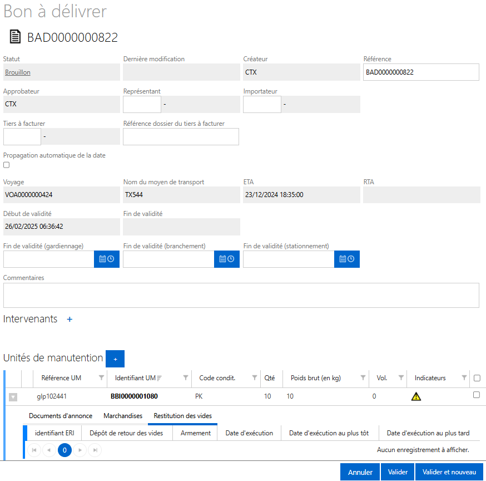
Task: Open the Indicateurs column filter dropdown
Action: 464,378
